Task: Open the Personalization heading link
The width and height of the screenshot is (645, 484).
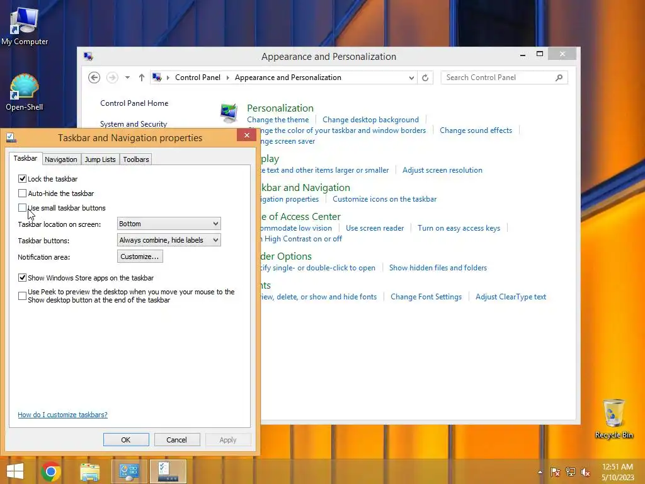Action: pyautogui.click(x=280, y=108)
